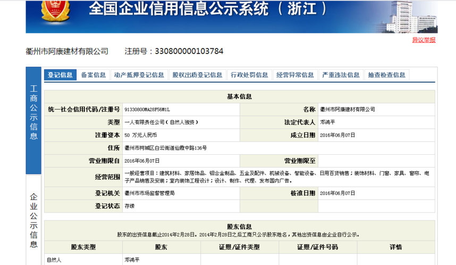Click the 统一社会信用代码/注册号 label
The height and width of the screenshot is (265, 456).
click(84, 110)
